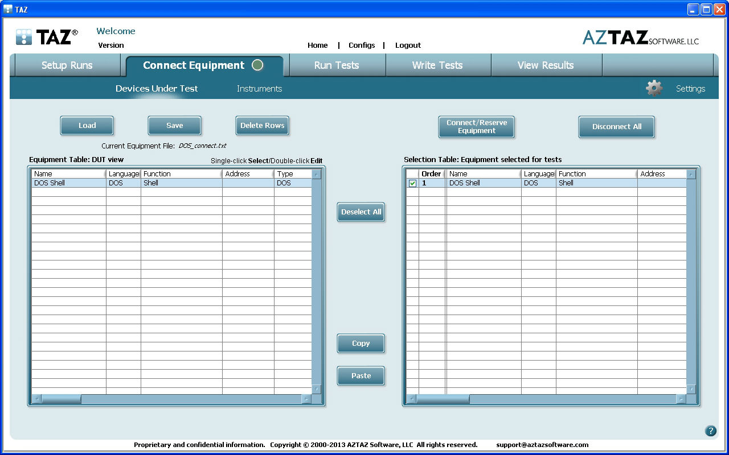The image size is (729, 455).
Task: Click the TAZ logo icon
Action: (x=24, y=37)
